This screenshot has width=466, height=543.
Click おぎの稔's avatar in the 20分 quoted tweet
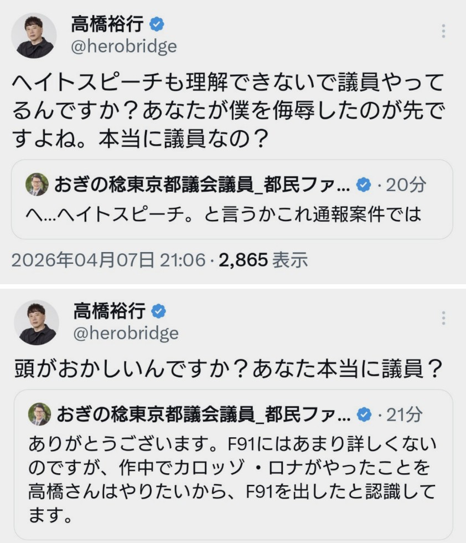pyautogui.click(x=37, y=185)
